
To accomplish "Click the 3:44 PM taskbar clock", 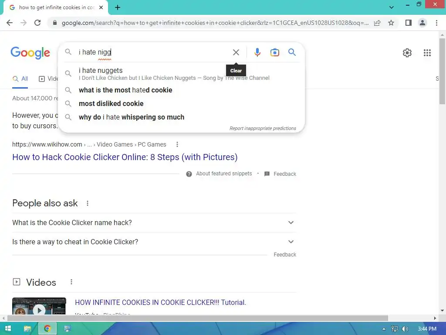I will pos(427,329).
